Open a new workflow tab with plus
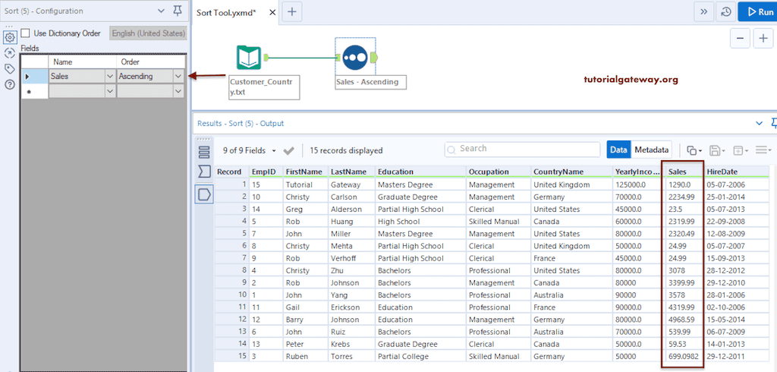This screenshot has width=777, height=372. pos(292,11)
